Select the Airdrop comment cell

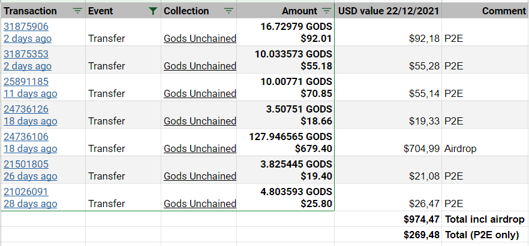click(485, 142)
